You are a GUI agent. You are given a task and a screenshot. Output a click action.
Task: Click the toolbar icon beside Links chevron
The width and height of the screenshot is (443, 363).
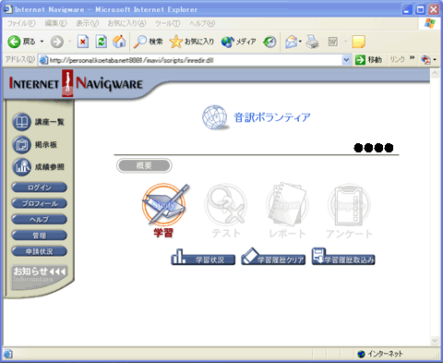425,60
